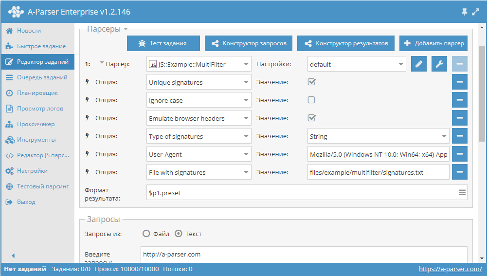Open the https://a-parser.com/ link
Viewport: 487px width, 276px height.
click(x=451, y=269)
